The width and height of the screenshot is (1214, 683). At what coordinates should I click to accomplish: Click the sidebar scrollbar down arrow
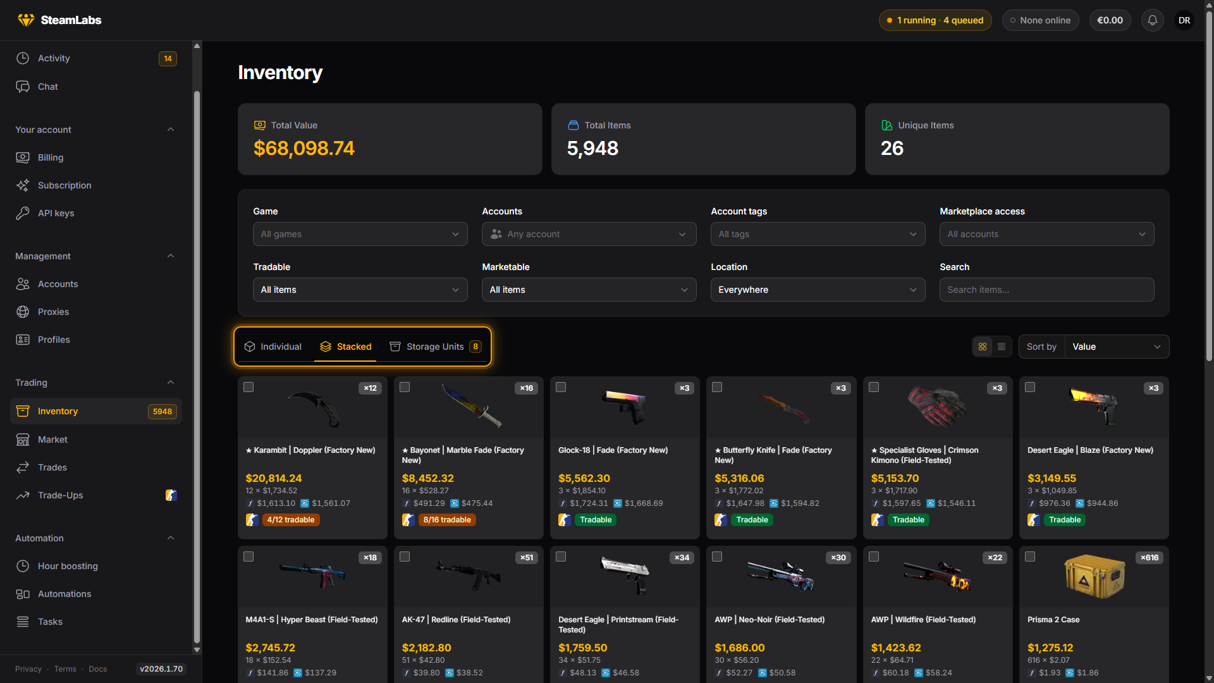click(197, 649)
